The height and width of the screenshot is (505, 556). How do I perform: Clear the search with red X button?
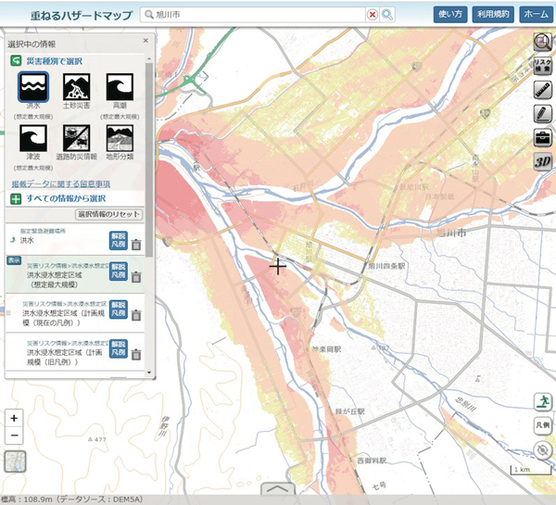tap(372, 15)
